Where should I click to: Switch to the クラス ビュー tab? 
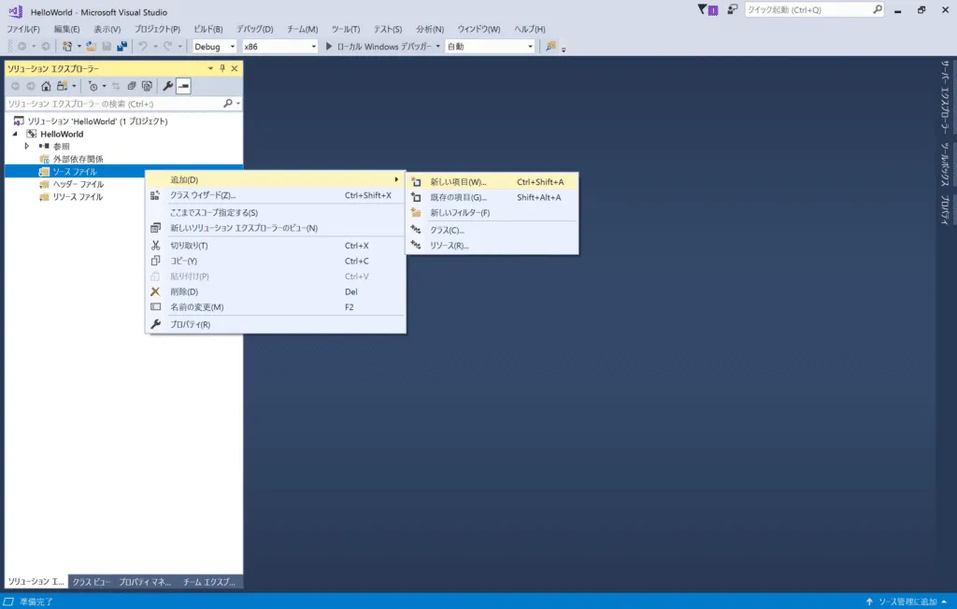pos(92,582)
